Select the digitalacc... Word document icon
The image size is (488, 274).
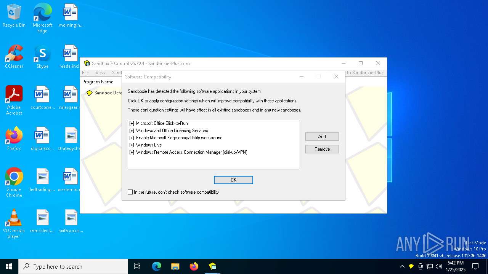tap(42, 139)
